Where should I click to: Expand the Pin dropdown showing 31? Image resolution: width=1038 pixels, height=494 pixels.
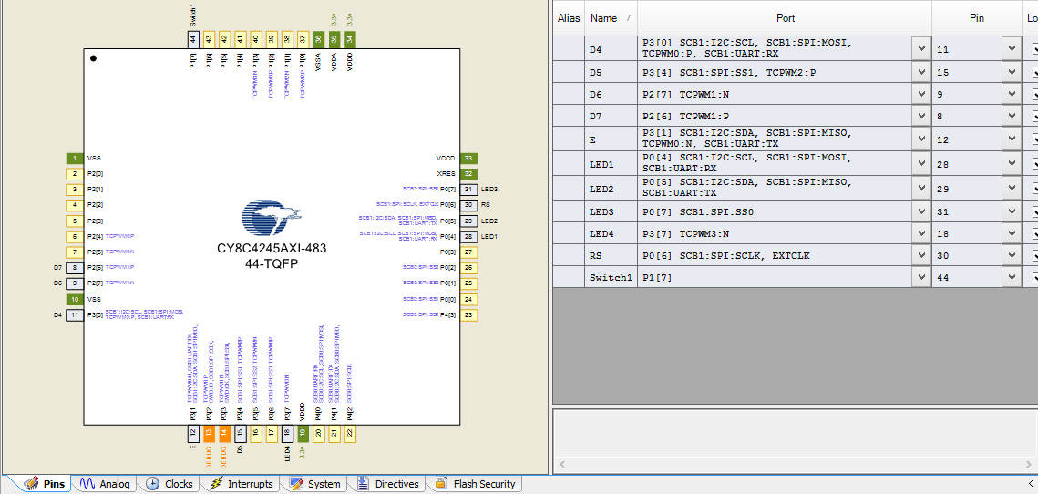1011,211
